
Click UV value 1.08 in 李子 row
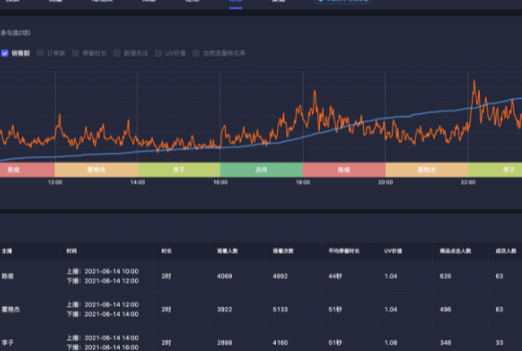[x=391, y=342]
